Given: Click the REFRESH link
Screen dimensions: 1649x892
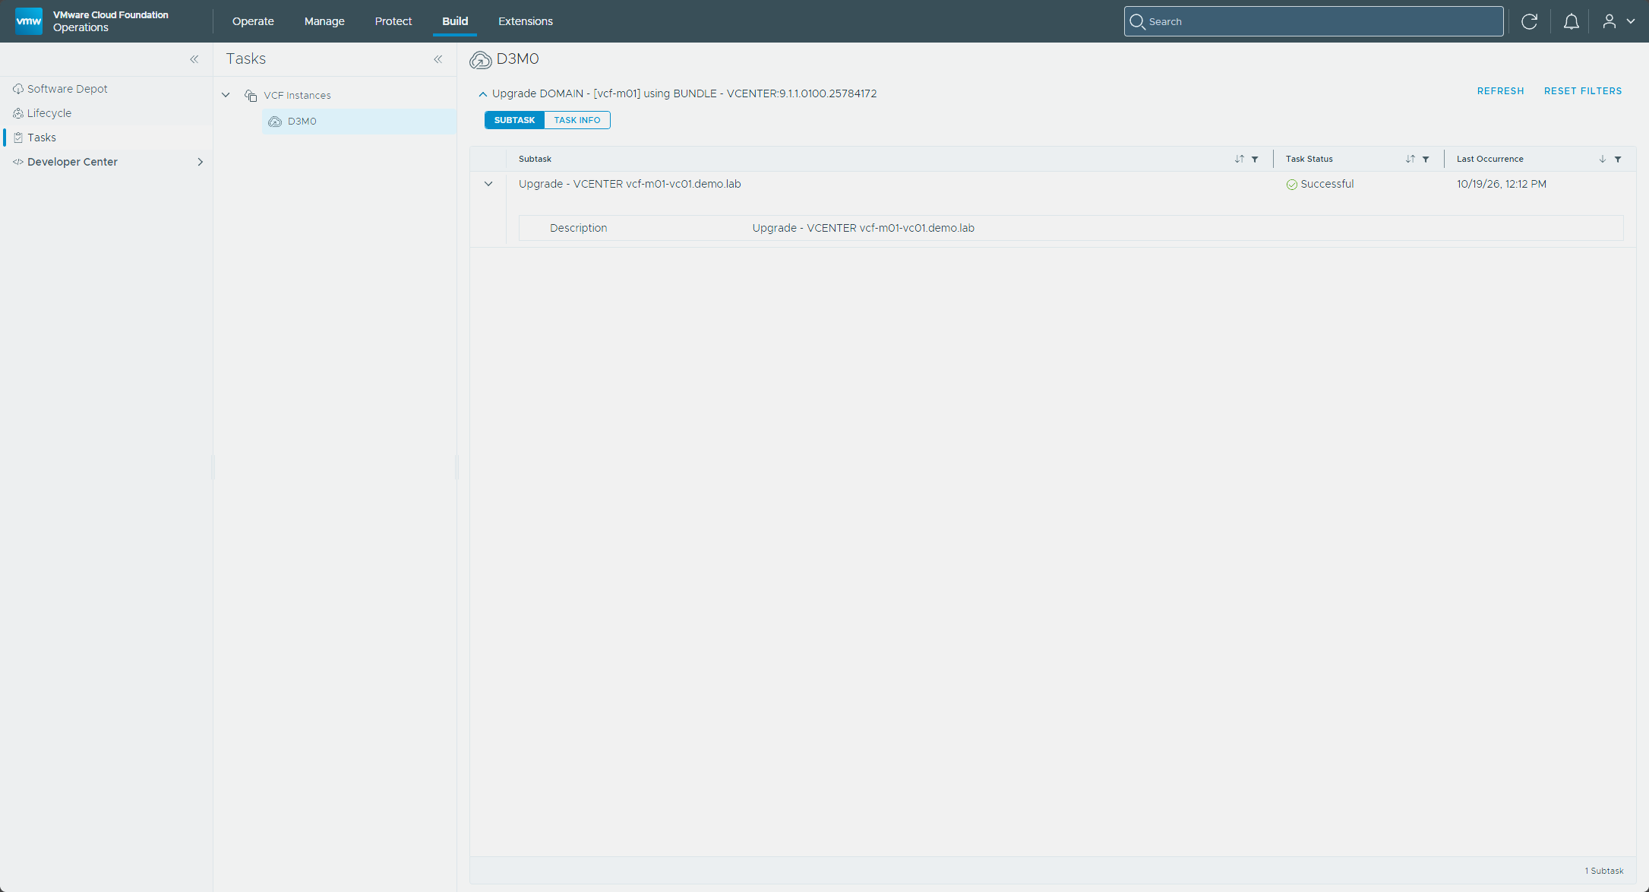Looking at the screenshot, I should [x=1500, y=91].
